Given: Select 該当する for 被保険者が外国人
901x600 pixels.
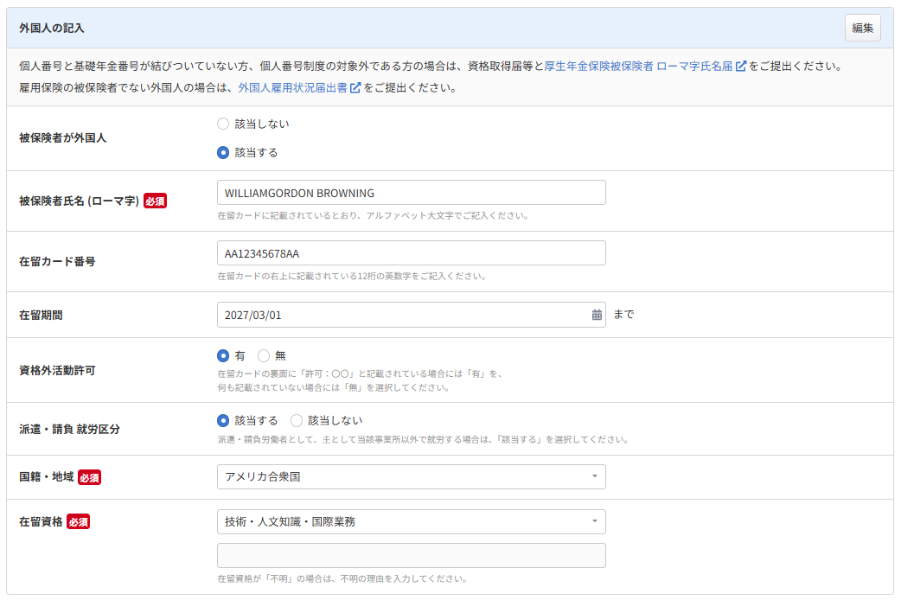Looking at the screenshot, I should [x=223, y=152].
